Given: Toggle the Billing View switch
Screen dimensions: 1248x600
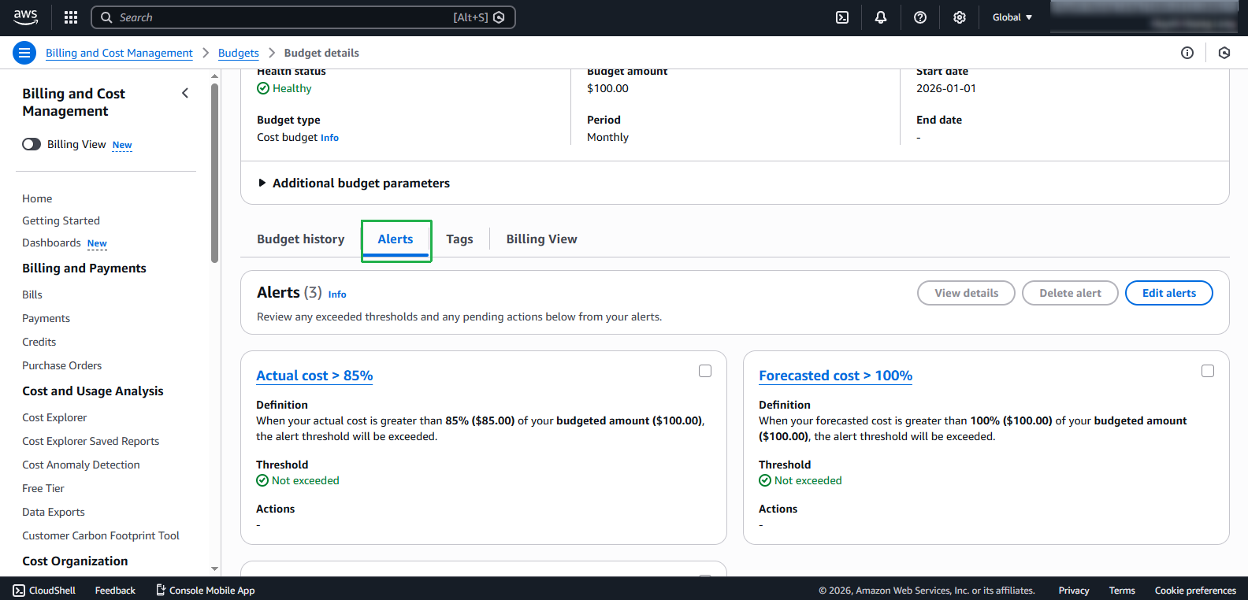Looking at the screenshot, I should [32, 144].
